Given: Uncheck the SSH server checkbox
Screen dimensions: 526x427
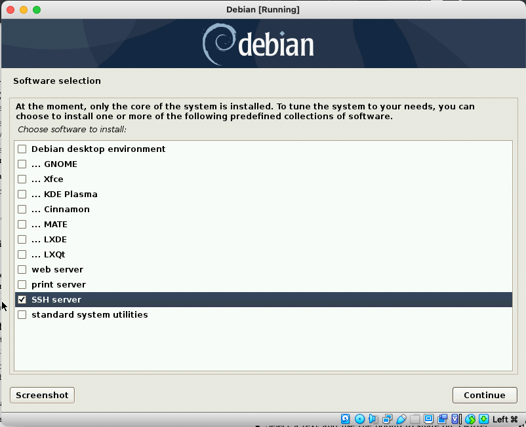Looking at the screenshot, I should pos(22,299).
